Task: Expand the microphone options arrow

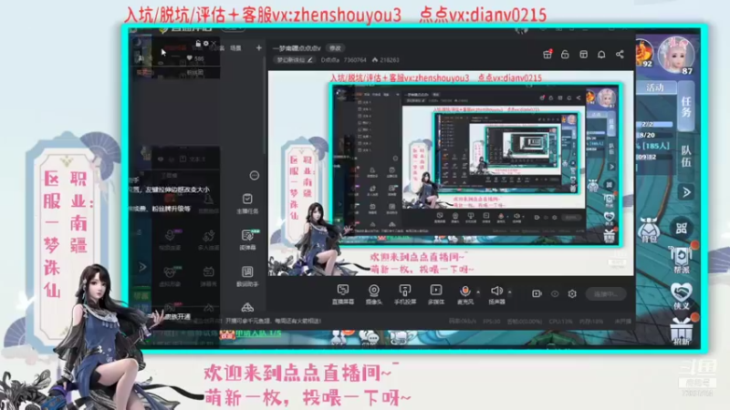Action: pyautogui.click(x=477, y=292)
